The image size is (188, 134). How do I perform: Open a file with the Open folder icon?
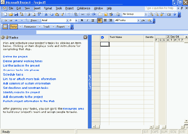pos(11,14)
